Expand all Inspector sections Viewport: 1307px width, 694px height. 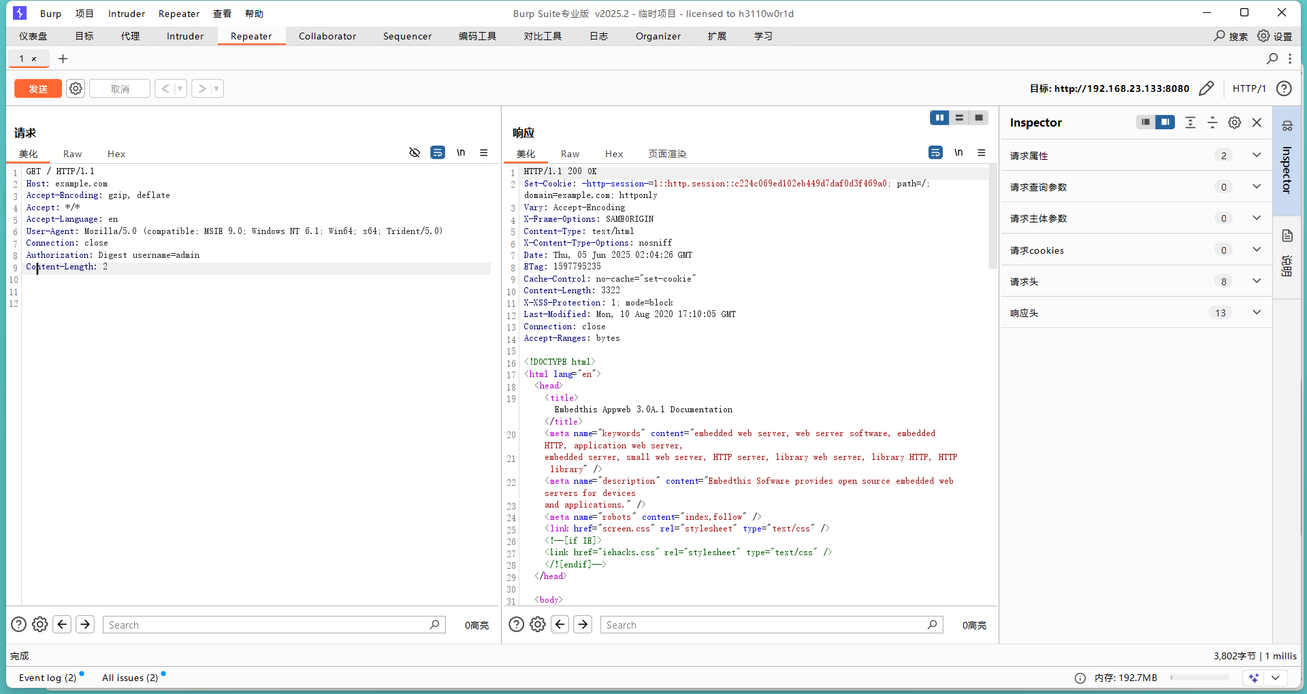click(x=1190, y=122)
